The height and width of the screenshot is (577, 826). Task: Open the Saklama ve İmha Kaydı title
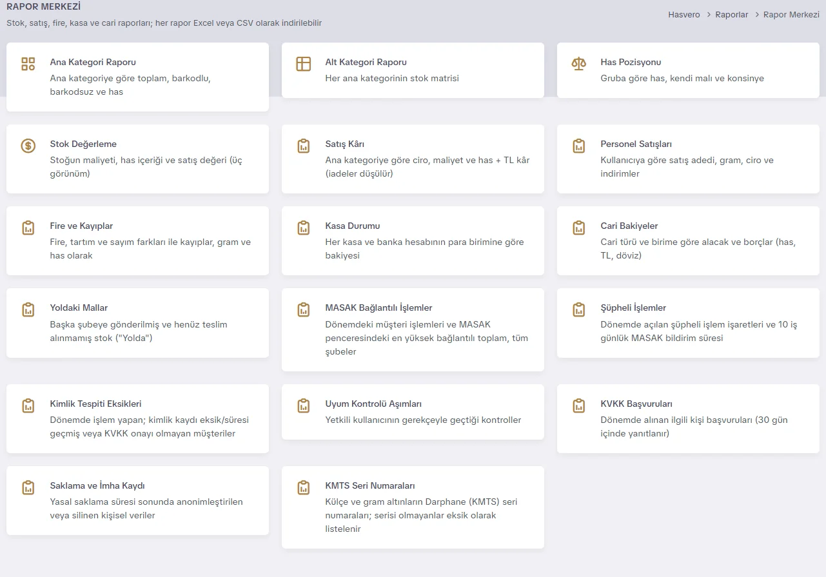click(97, 486)
